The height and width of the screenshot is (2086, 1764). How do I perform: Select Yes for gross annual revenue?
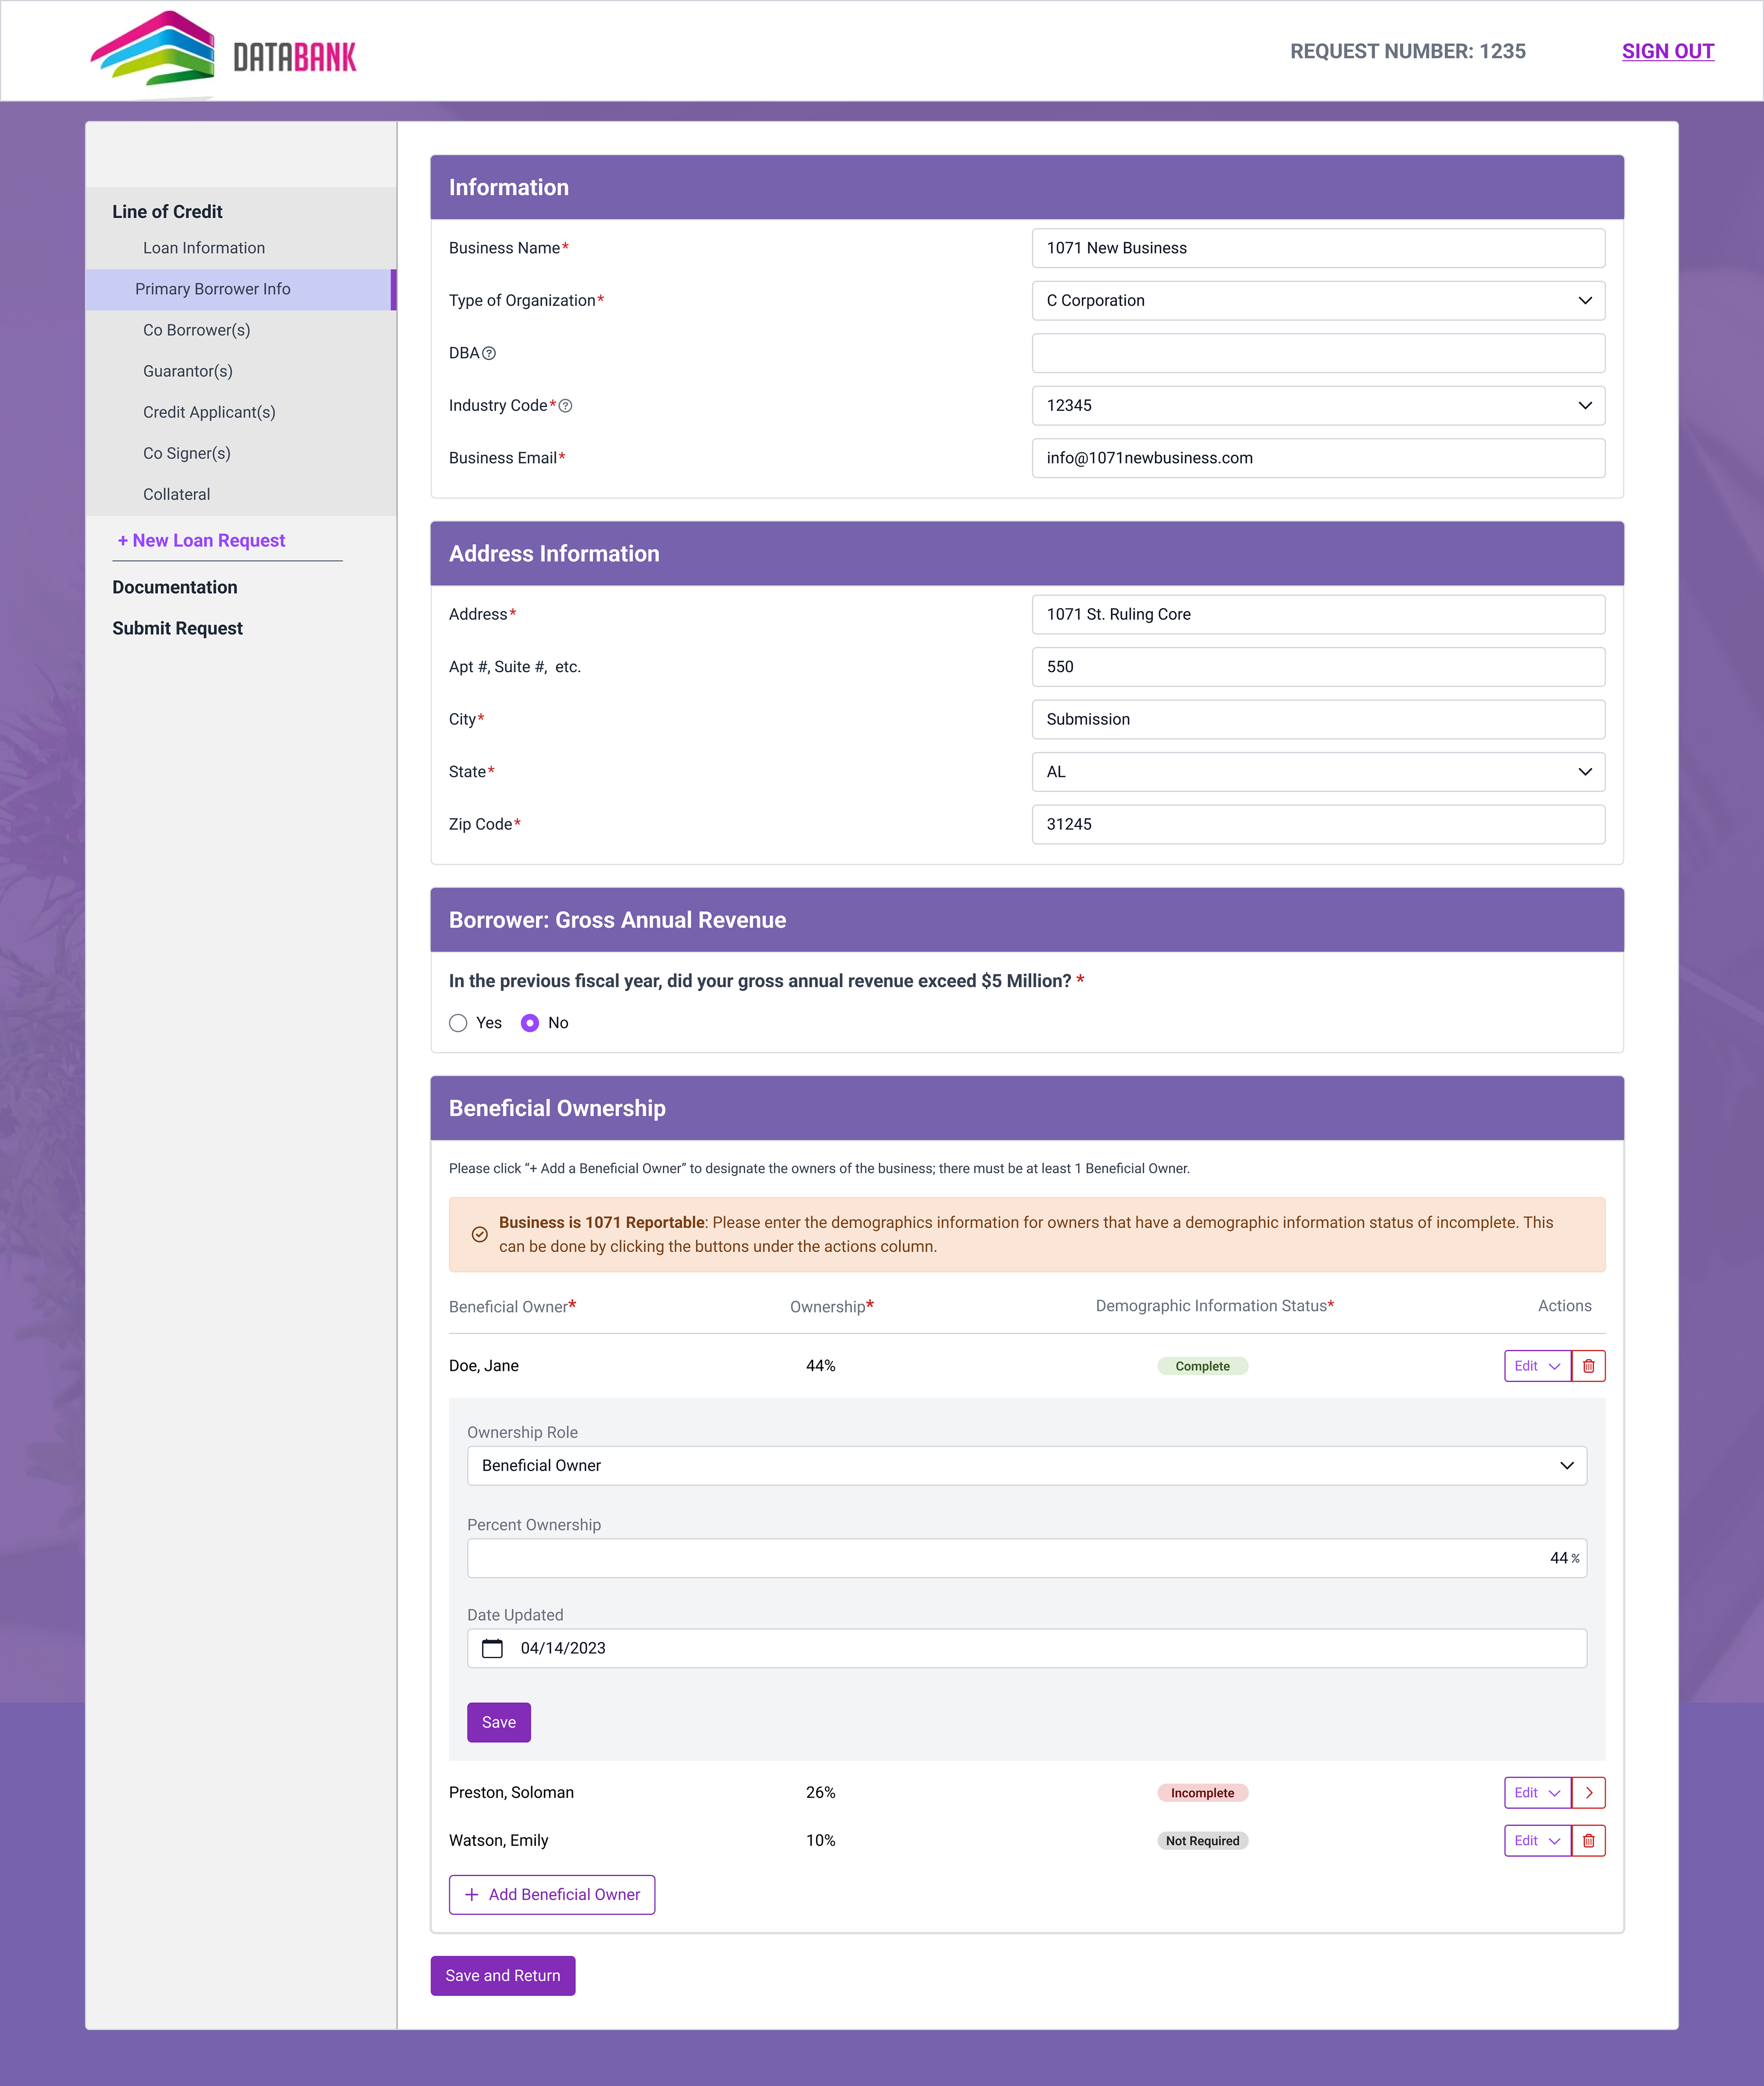click(458, 1023)
